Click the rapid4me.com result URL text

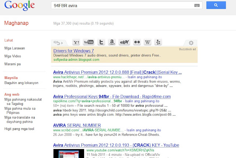point(87,101)
